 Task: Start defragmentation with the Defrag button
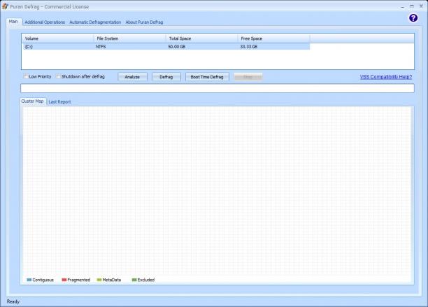click(x=166, y=77)
